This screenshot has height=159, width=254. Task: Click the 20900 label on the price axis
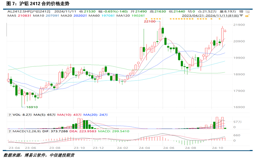point(239,41)
